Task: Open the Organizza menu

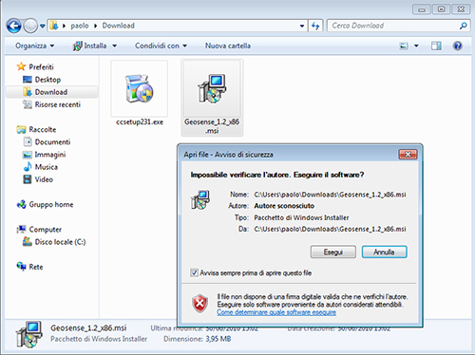Action: click(34, 46)
